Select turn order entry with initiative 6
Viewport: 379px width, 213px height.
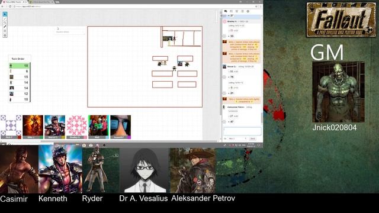(x=20, y=71)
